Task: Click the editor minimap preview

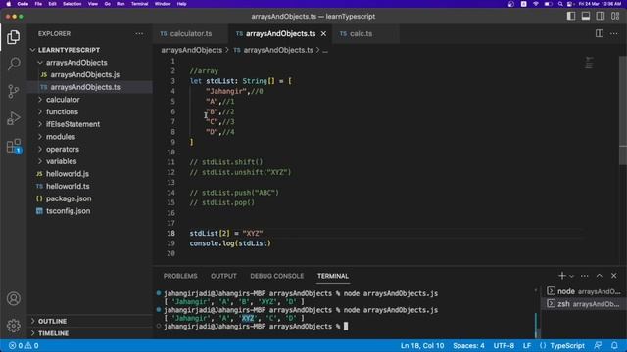Action: pos(589,63)
